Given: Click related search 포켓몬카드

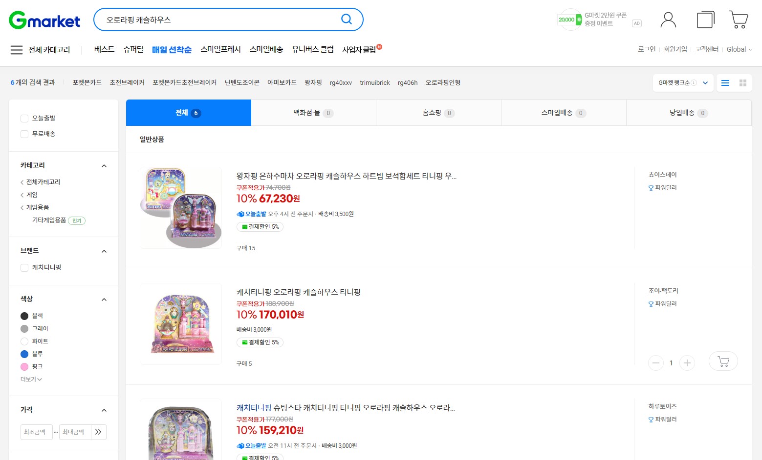Looking at the screenshot, I should [x=87, y=82].
